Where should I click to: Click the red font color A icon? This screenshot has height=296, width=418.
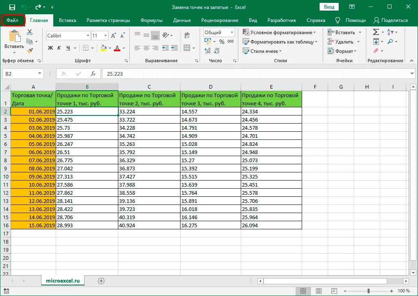tap(117, 48)
